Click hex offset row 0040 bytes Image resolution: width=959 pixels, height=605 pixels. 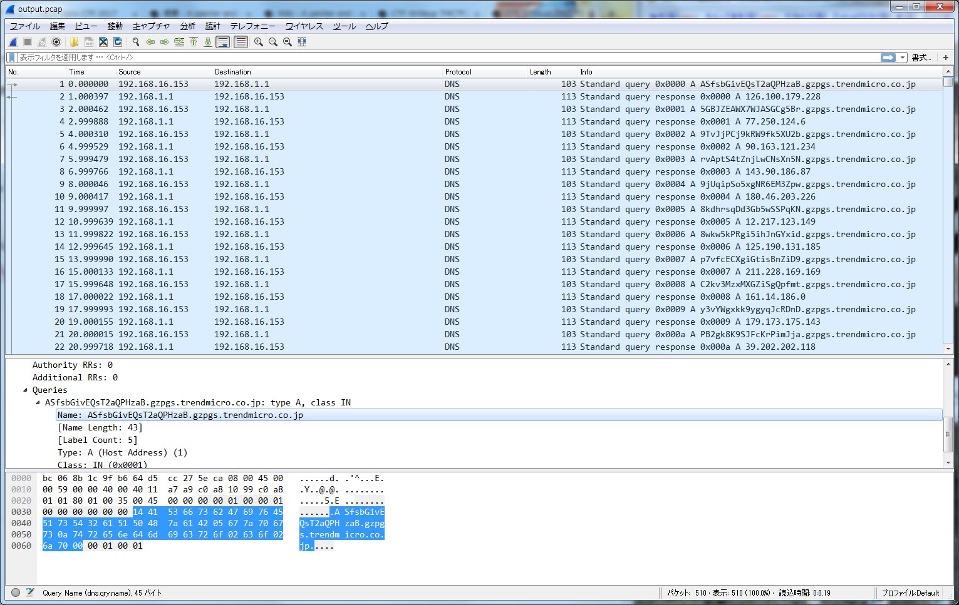coord(163,523)
